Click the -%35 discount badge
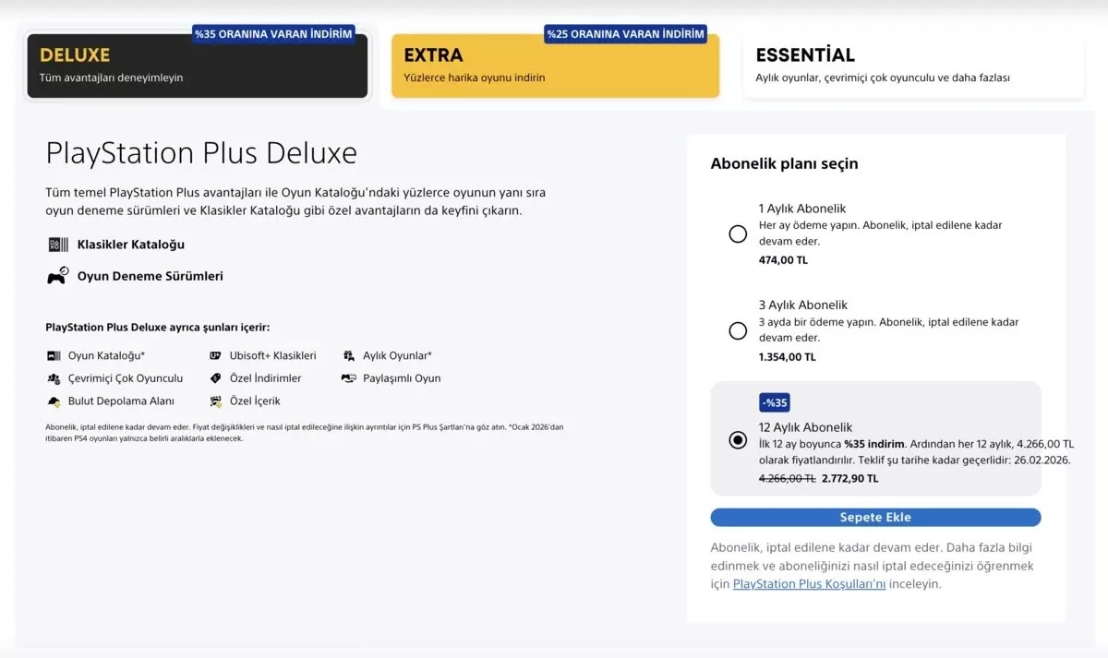Viewport: 1108px width, 658px height. click(774, 402)
